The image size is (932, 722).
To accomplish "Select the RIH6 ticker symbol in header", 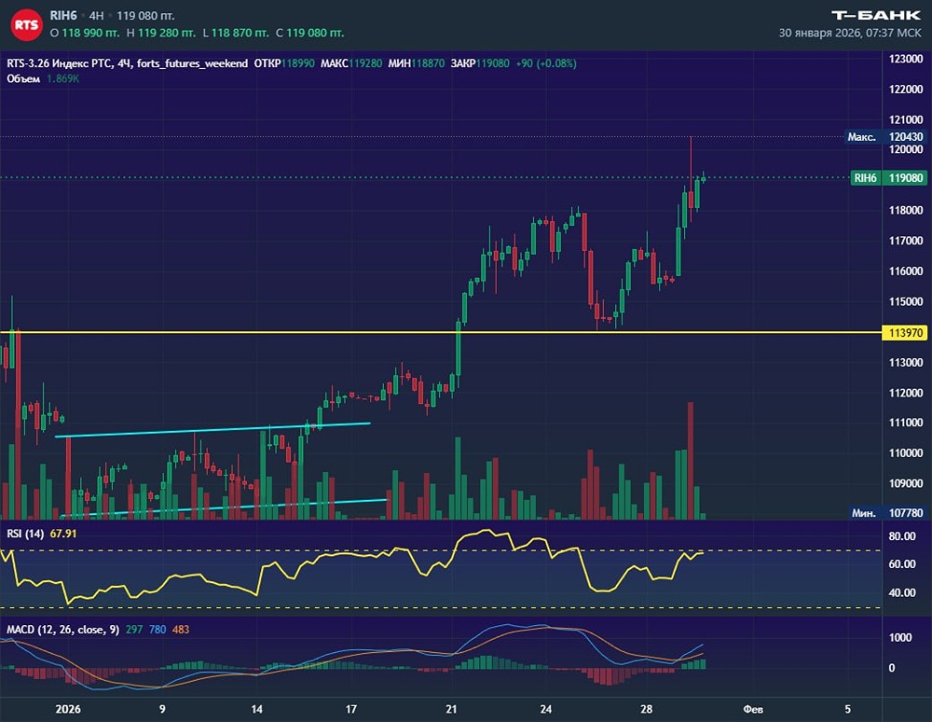I will [64, 16].
